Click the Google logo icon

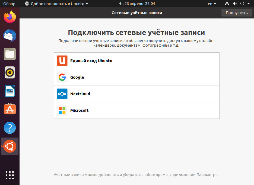point(62,77)
